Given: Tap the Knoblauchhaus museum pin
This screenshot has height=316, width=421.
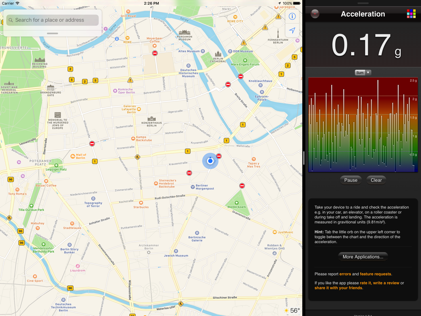Looking at the screenshot, I should [x=261, y=85].
